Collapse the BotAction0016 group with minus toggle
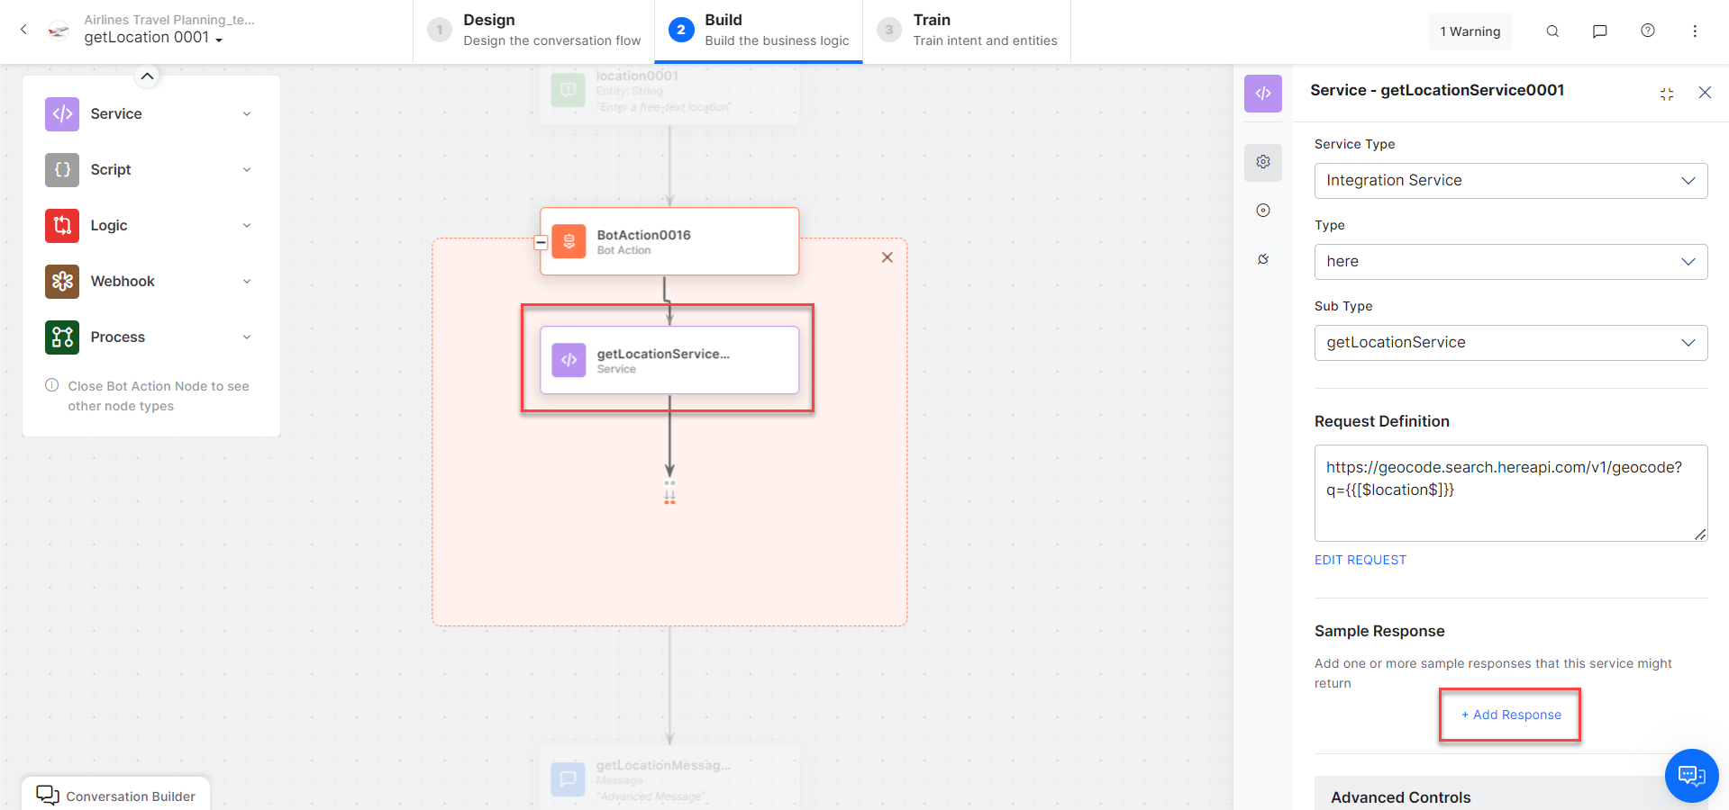The height and width of the screenshot is (810, 1729). 541,242
